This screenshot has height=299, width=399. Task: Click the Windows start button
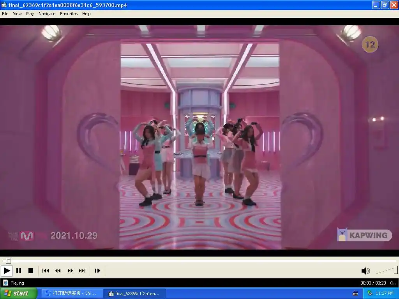coord(19,294)
